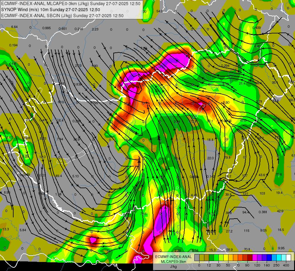Click the bright cyan legend swatch

[x=279, y=257]
